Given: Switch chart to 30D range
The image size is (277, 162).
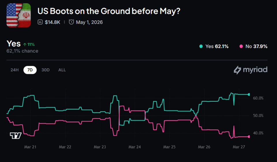Looking at the screenshot, I should point(46,70).
